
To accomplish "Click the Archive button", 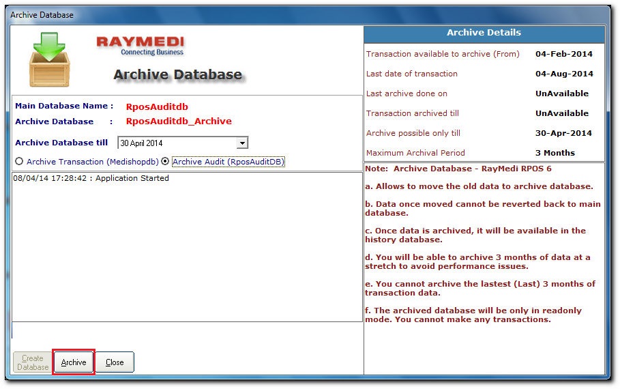I will tap(74, 362).
